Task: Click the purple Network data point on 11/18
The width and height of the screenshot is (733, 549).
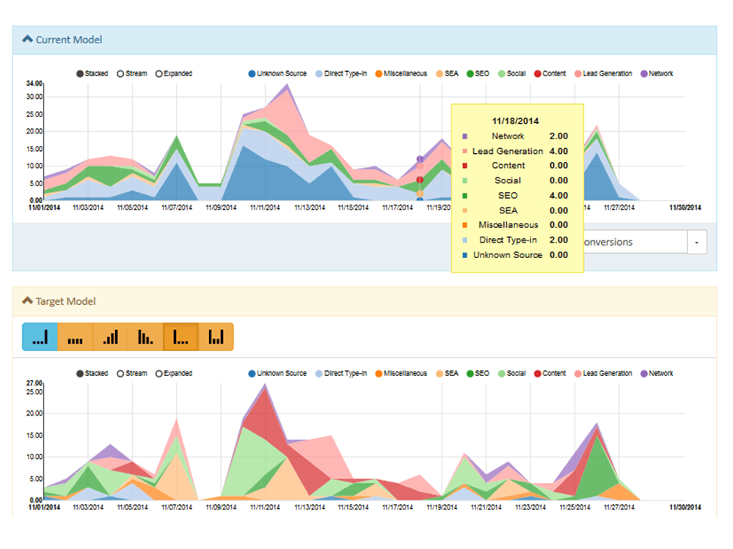Action: point(420,159)
